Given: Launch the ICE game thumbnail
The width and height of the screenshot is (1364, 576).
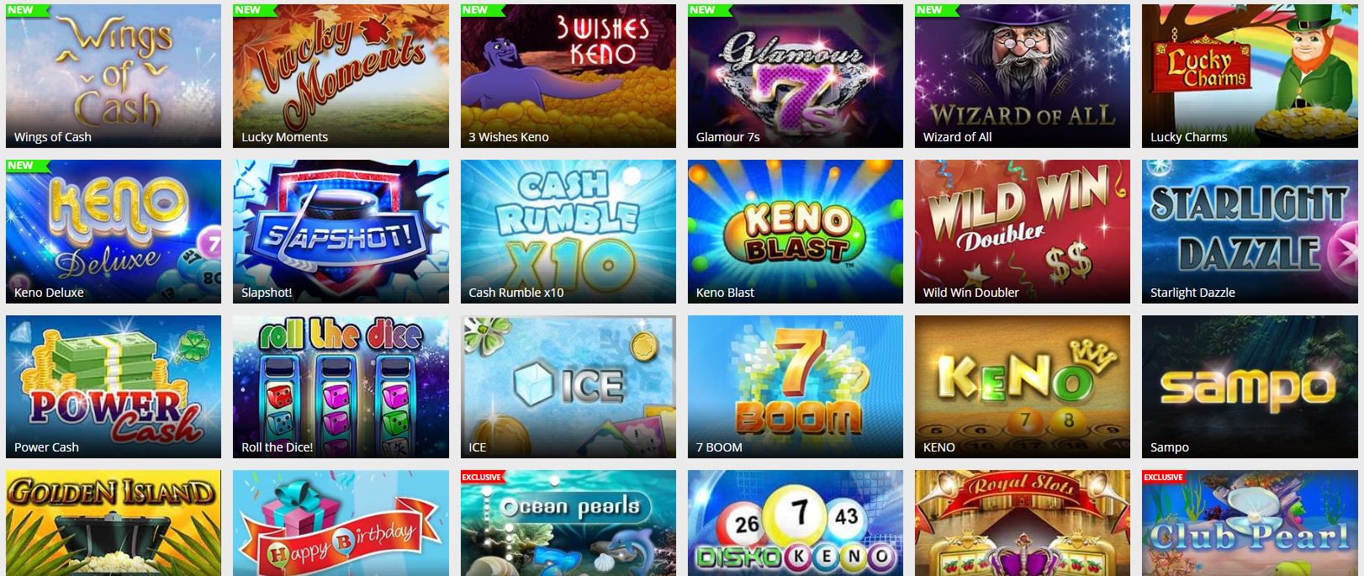Looking at the screenshot, I should 568,387.
